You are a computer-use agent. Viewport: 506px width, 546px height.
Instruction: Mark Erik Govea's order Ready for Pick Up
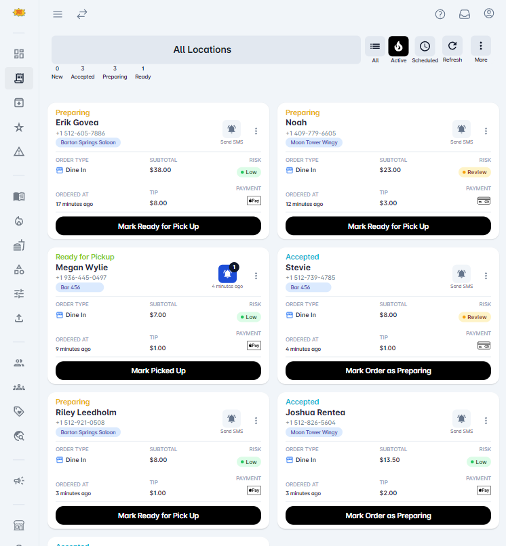[x=158, y=224]
